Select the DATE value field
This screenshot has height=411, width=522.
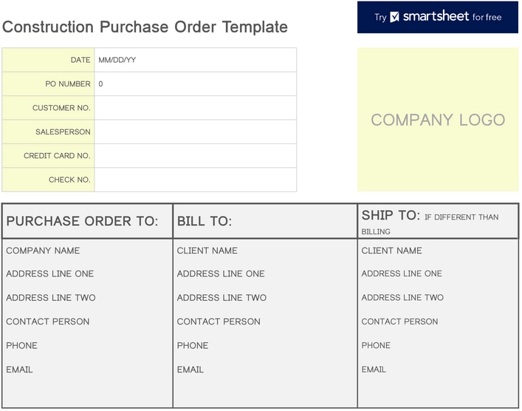[195, 60]
